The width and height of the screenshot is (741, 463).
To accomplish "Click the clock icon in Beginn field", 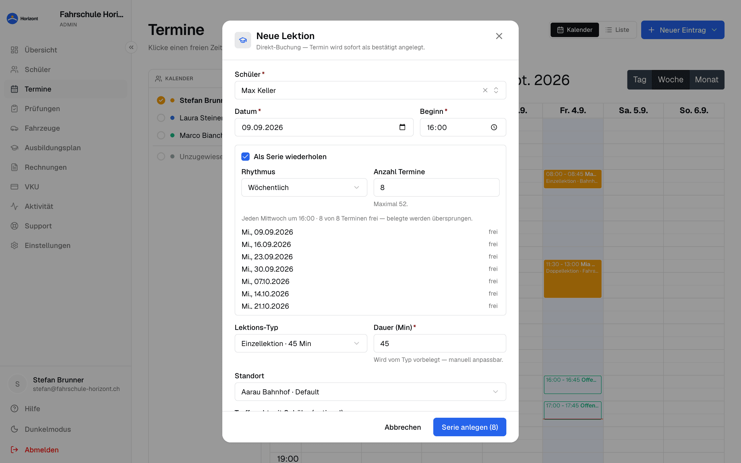I will coord(494,127).
